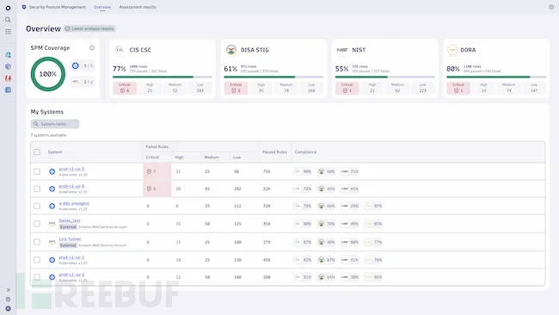559x315 pixels.
Task: Show SPM Coverage info tooltip icon
Action: click(92, 48)
